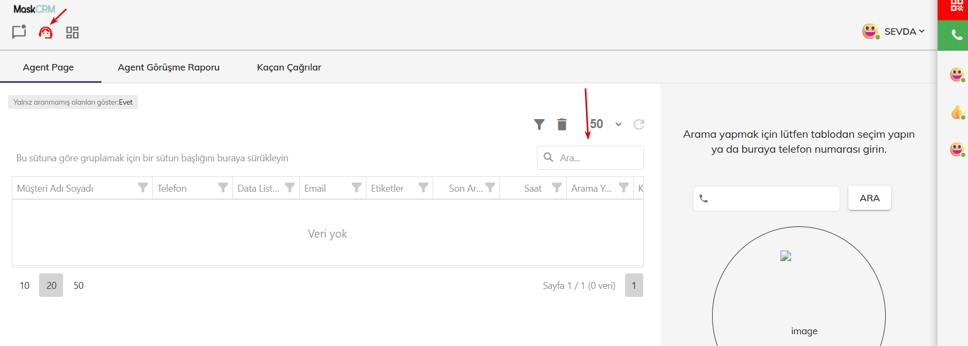The width and height of the screenshot is (968, 346).
Task: Open the chat message icon in header
Action: (19, 32)
